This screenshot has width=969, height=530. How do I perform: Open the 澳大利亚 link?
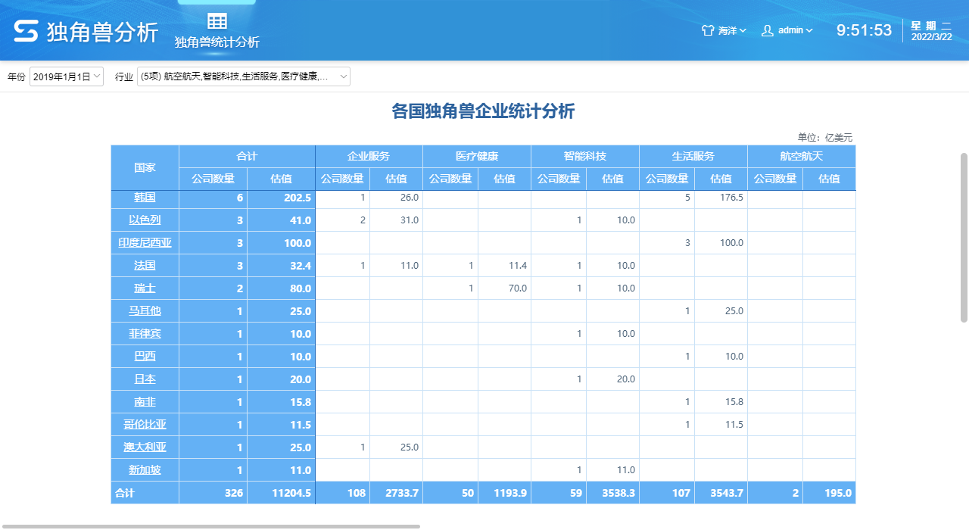(x=145, y=447)
